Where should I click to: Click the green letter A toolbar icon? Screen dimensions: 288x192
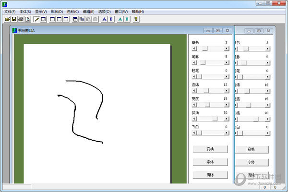pos(120,19)
